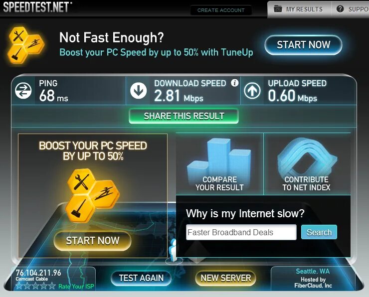Click the download speed arrow icon
The height and width of the screenshot is (297, 369).
tap(139, 91)
